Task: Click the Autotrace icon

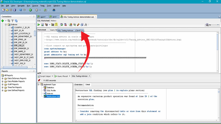Action: click(52, 25)
